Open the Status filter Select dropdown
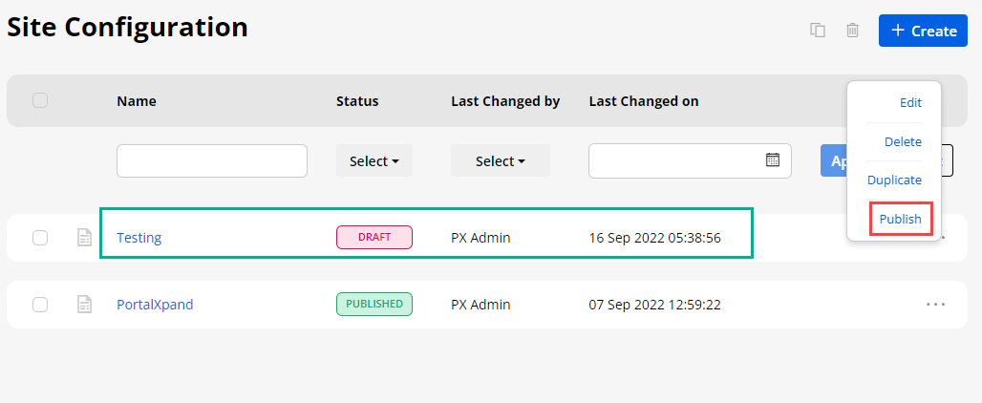This screenshot has width=982, height=403. pos(374,161)
